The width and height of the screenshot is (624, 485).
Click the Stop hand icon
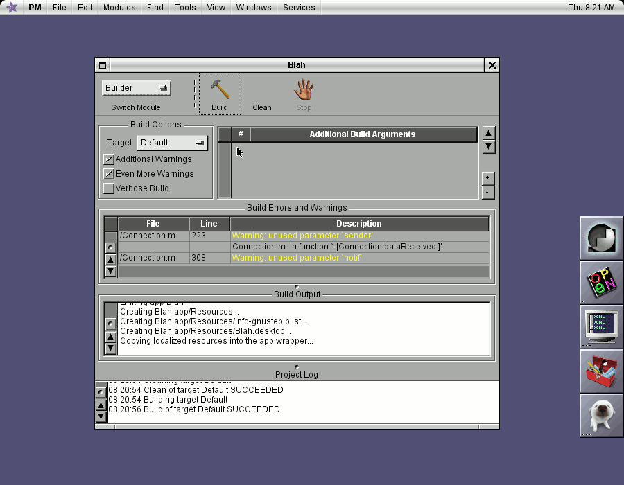(304, 90)
